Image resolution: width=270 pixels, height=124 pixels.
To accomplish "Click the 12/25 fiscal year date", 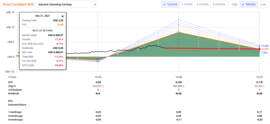I will click(x=98, y=77).
